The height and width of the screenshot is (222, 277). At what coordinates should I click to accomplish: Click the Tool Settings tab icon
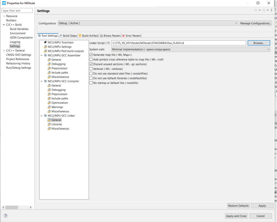point(40,36)
